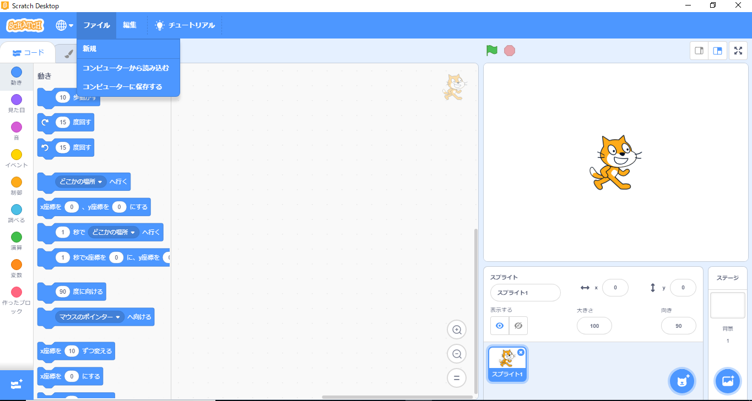752x401 pixels.
Task: Click the green flag to run
Action: pos(492,51)
